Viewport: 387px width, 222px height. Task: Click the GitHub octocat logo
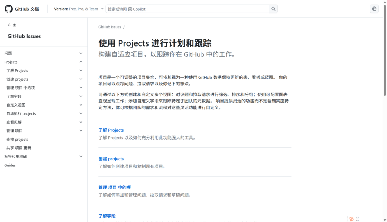click(9, 9)
